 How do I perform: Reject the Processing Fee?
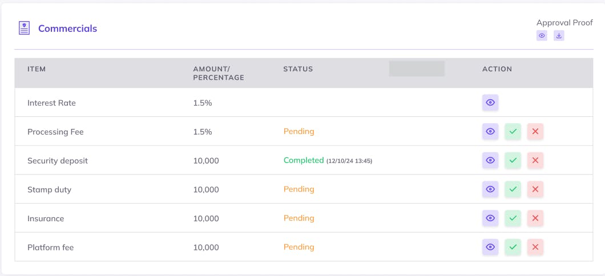(535, 131)
